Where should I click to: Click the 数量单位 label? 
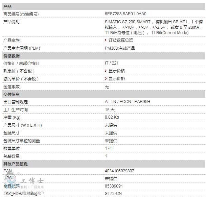(11, 149)
